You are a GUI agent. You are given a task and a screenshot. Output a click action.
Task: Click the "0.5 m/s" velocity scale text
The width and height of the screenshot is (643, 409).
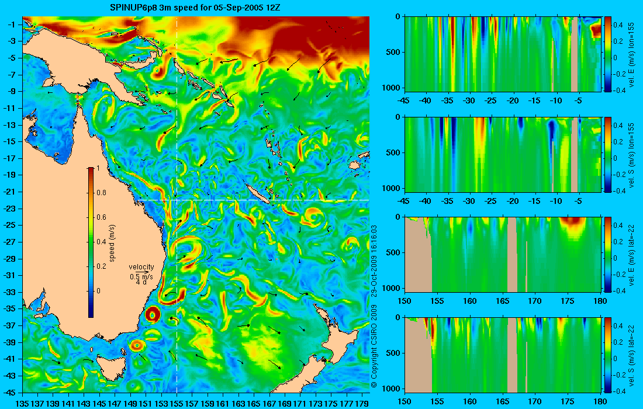pos(141,277)
